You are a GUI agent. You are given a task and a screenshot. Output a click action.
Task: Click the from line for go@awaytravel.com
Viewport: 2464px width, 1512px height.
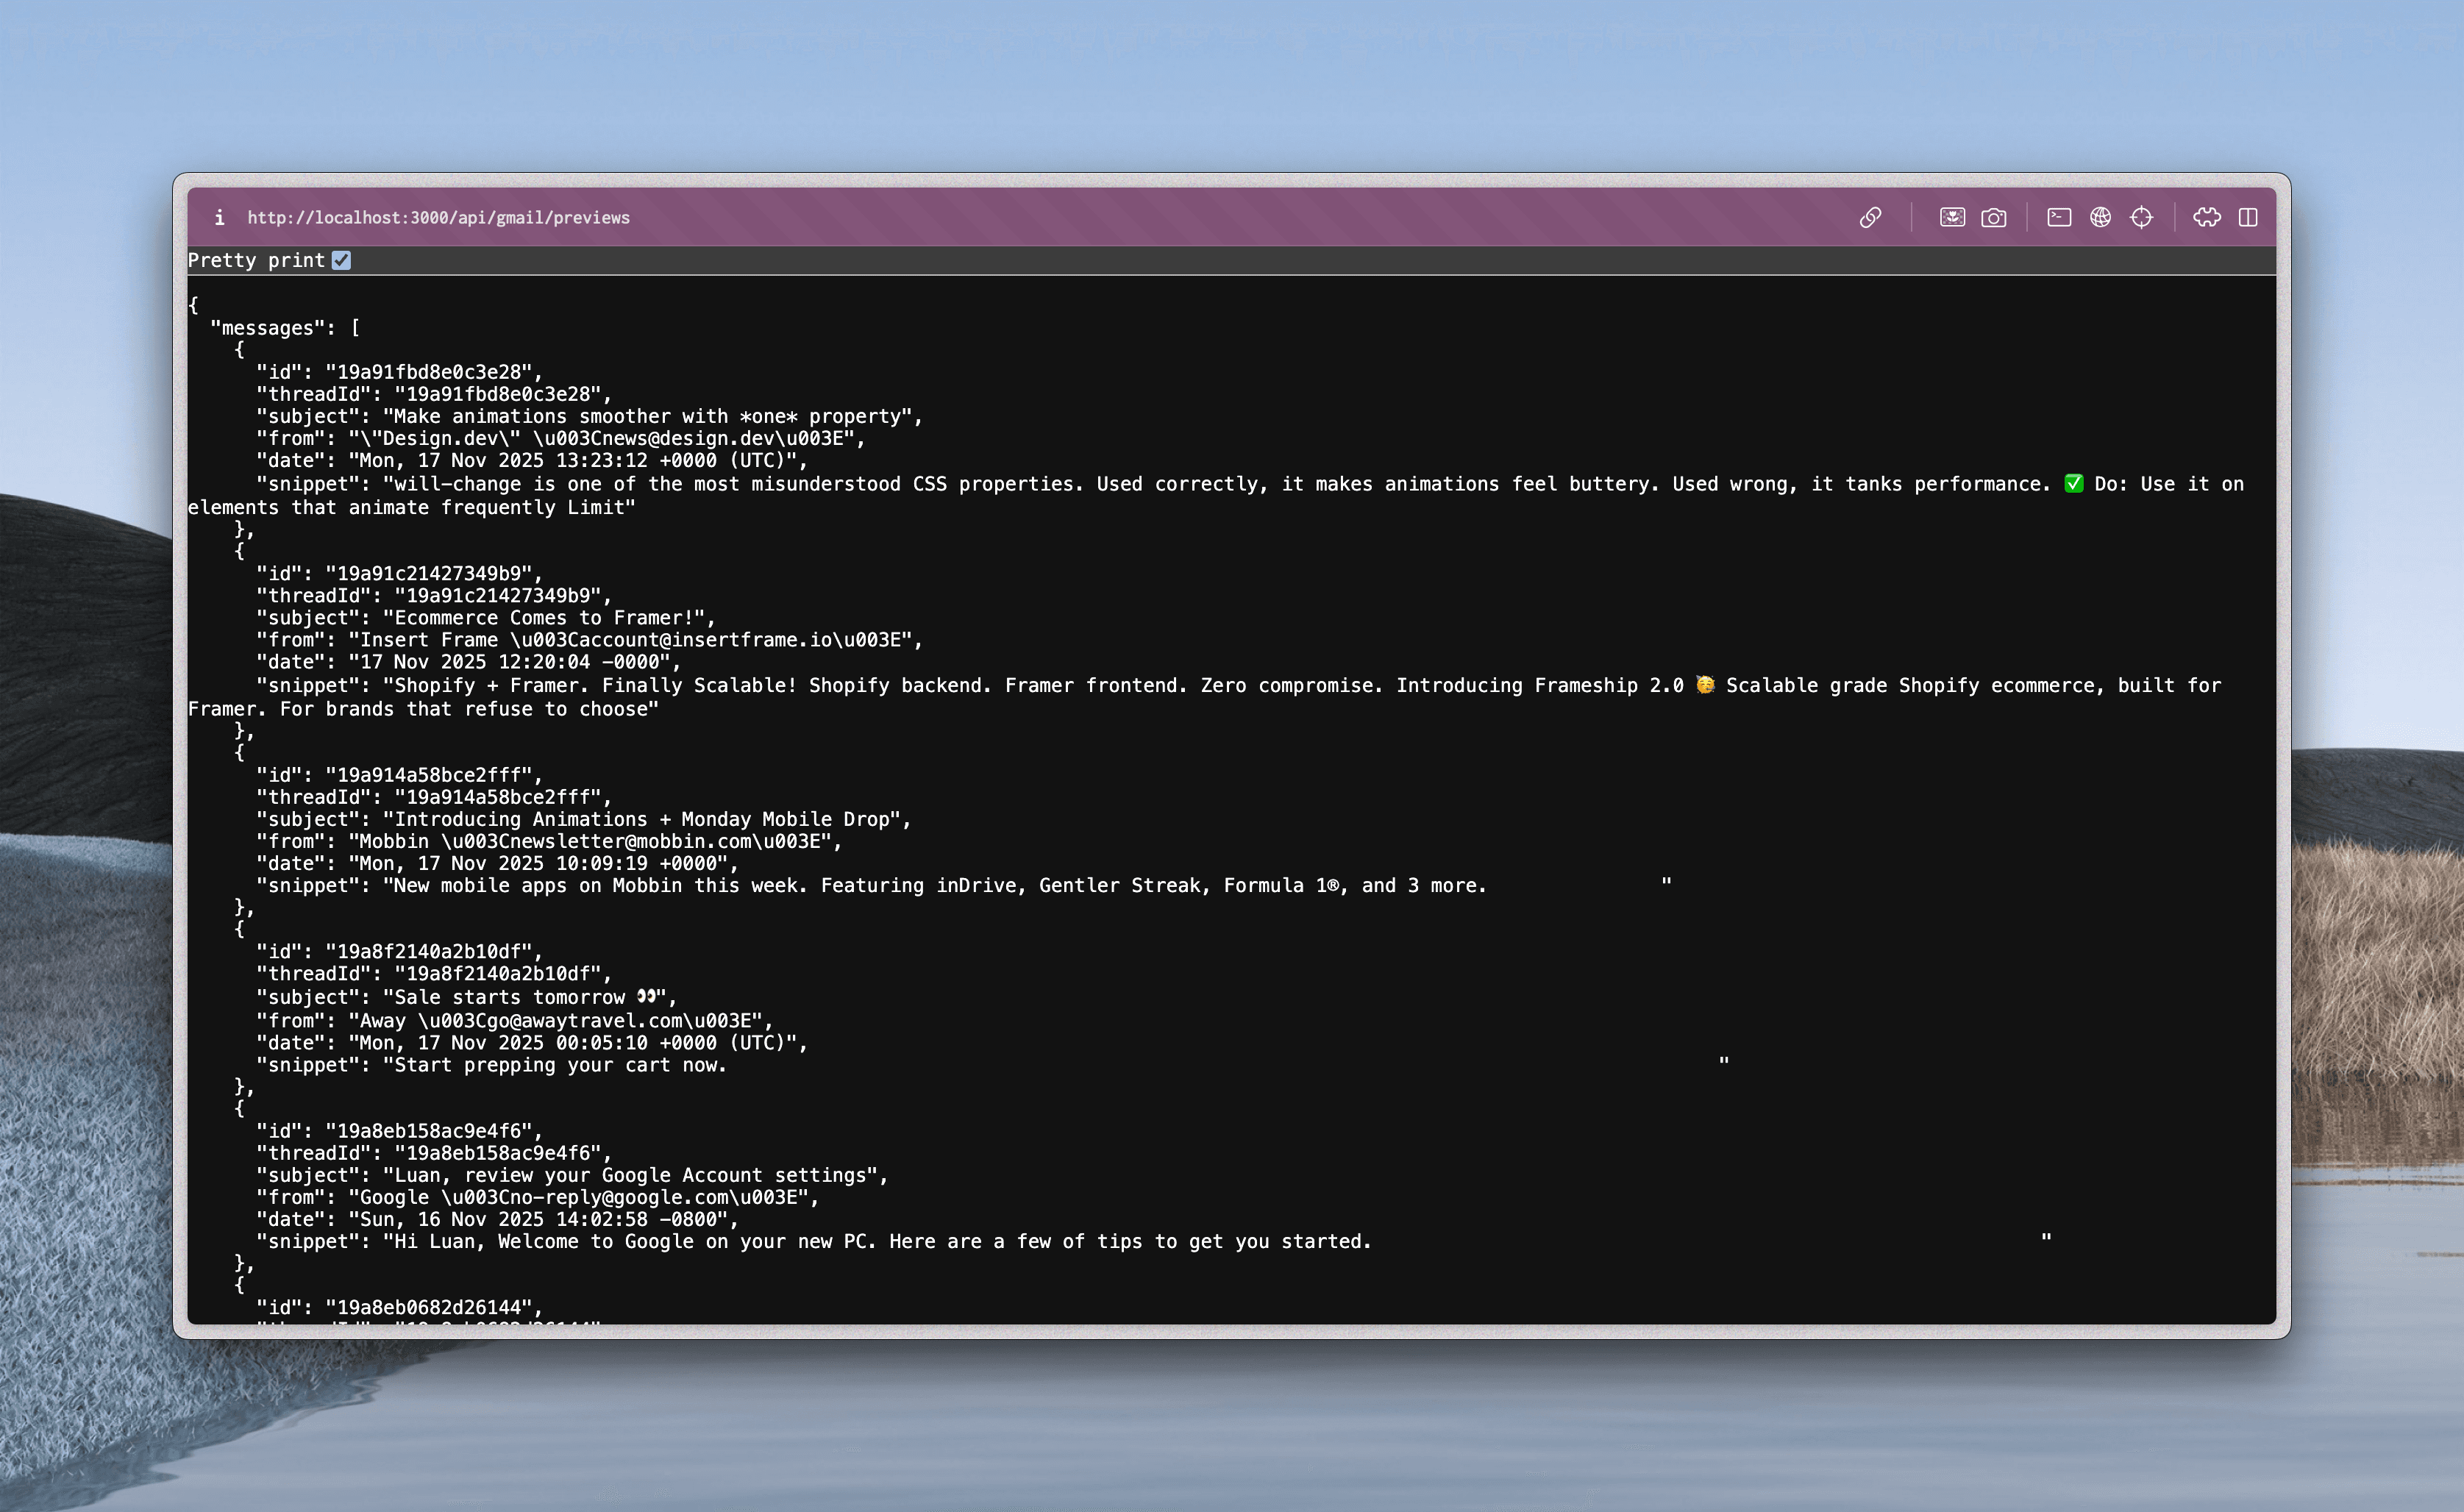click(x=515, y=1021)
